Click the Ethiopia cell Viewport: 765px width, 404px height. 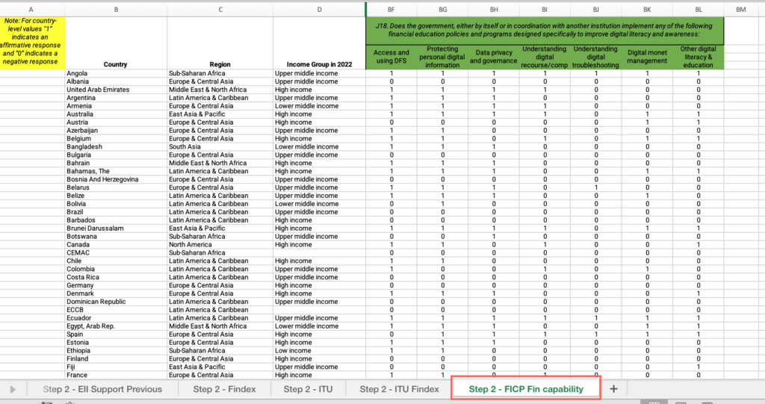pyautogui.click(x=116, y=350)
